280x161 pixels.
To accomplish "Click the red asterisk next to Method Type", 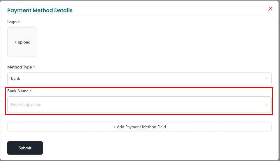I will [x=34, y=67].
